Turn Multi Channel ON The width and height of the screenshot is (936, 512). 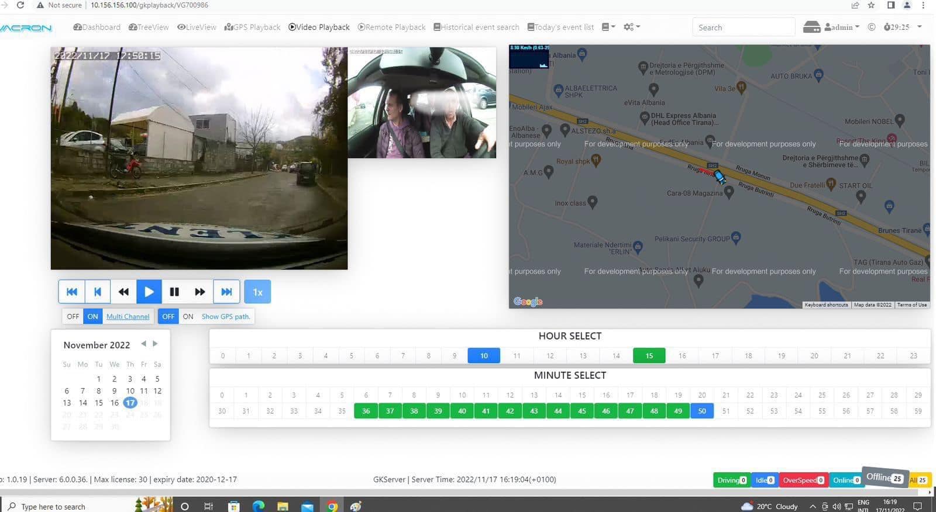[x=92, y=316]
